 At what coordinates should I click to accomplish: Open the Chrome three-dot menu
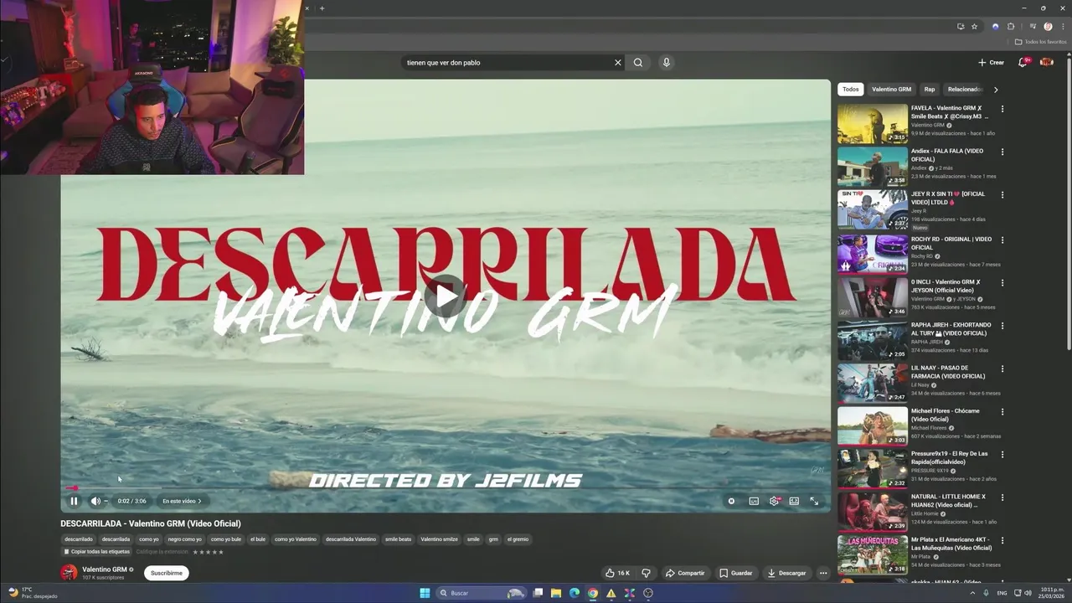point(1063,26)
